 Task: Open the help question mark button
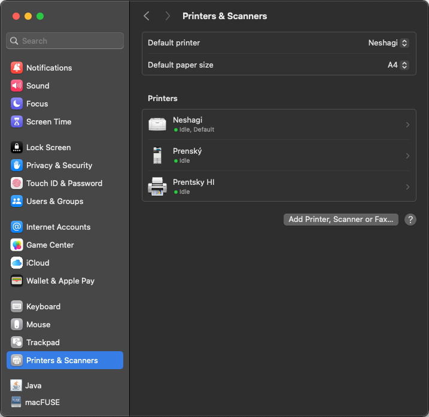click(x=410, y=220)
